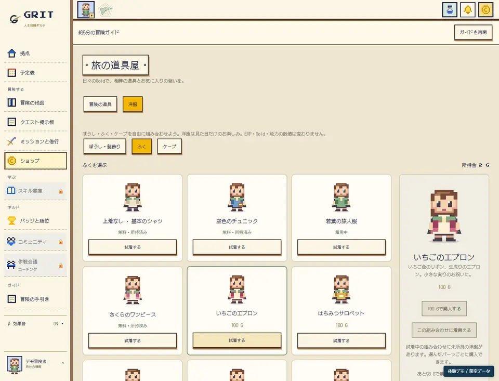Click the ガイドを再開 button
499x381 pixels.
coord(473,32)
